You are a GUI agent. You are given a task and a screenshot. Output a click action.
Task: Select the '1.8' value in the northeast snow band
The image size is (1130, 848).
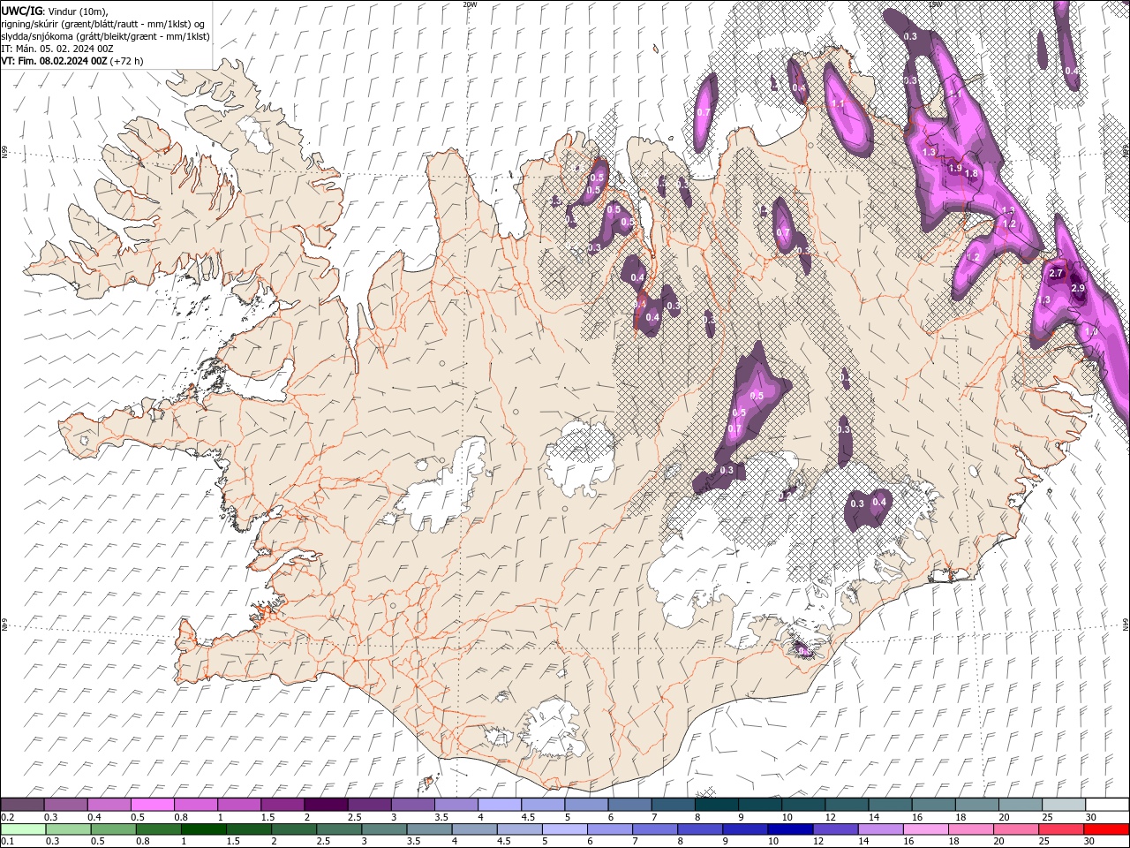pos(971,174)
